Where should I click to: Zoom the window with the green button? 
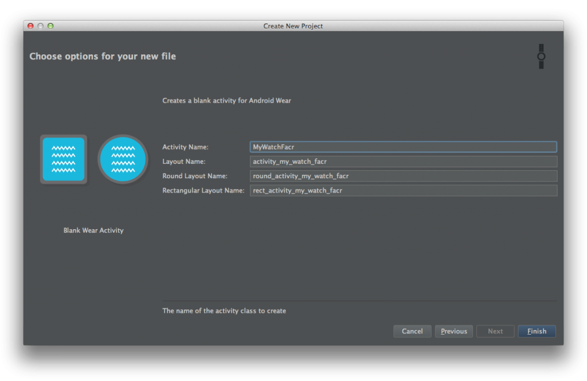50,26
